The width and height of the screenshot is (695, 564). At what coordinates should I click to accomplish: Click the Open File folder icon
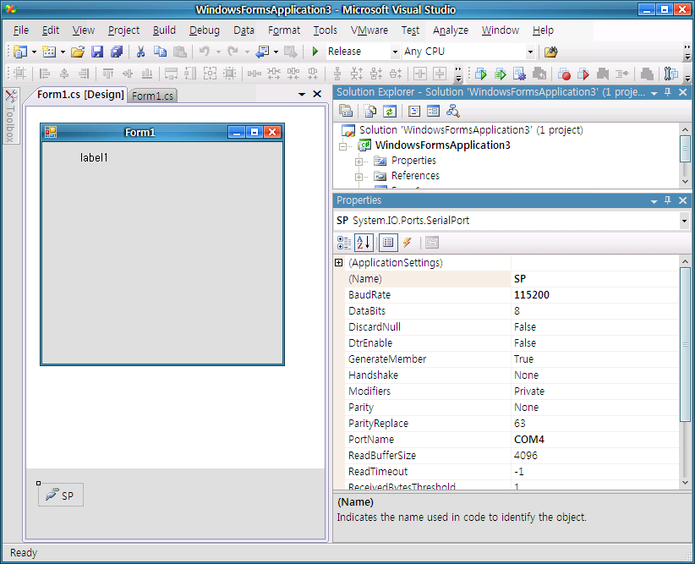(x=78, y=52)
